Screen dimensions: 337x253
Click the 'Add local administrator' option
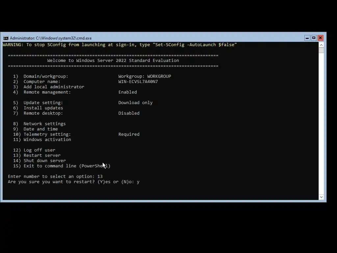[49, 87]
